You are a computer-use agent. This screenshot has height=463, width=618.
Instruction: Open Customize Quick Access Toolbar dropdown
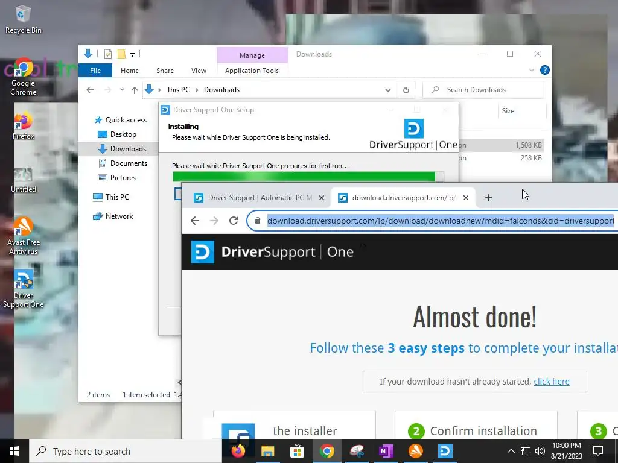click(132, 55)
